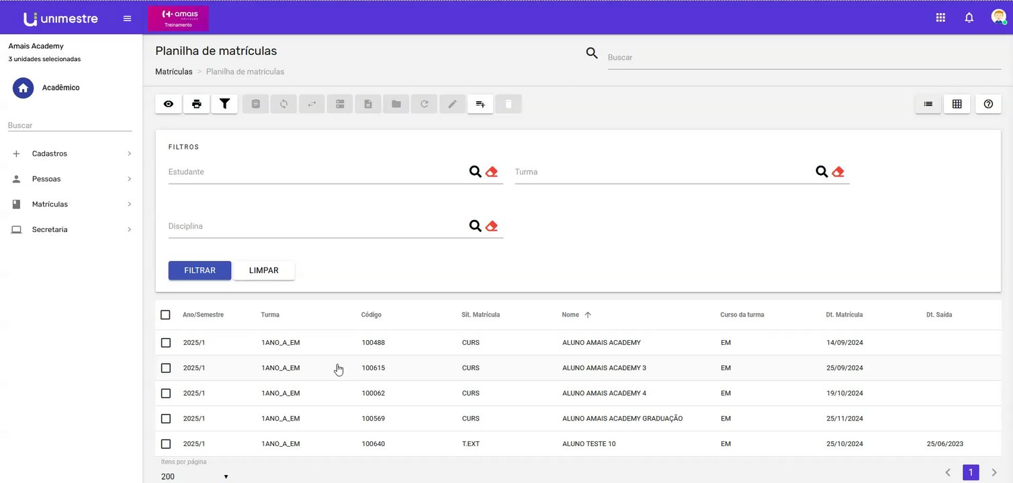Check the row for ALUNO AMAIS ACADEMY 4

coord(166,393)
